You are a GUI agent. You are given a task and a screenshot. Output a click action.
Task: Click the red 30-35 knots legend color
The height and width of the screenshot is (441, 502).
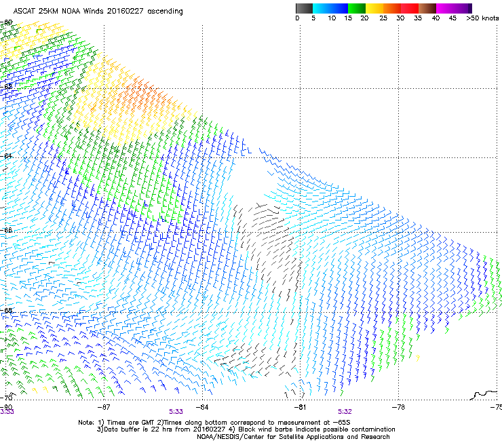click(410, 8)
